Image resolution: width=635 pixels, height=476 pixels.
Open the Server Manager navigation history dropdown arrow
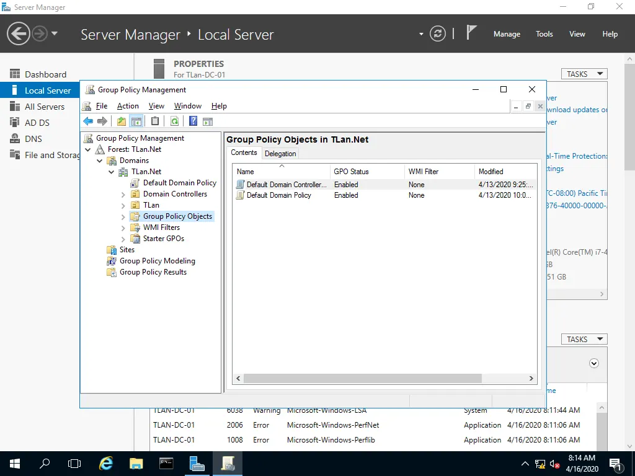(55, 33)
